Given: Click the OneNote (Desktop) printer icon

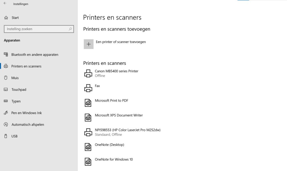Looking at the screenshot, I should click(x=88, y=147).
